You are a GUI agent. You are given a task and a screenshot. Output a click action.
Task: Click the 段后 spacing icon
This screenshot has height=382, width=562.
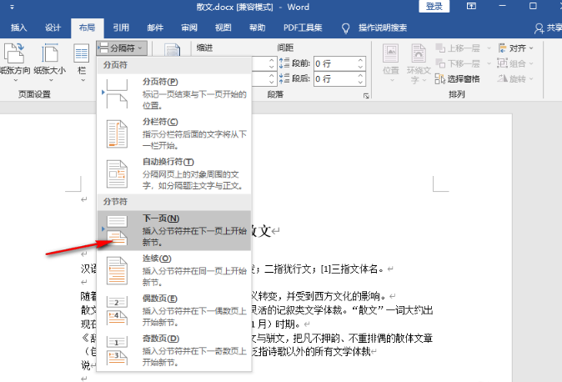pos(284,78)
